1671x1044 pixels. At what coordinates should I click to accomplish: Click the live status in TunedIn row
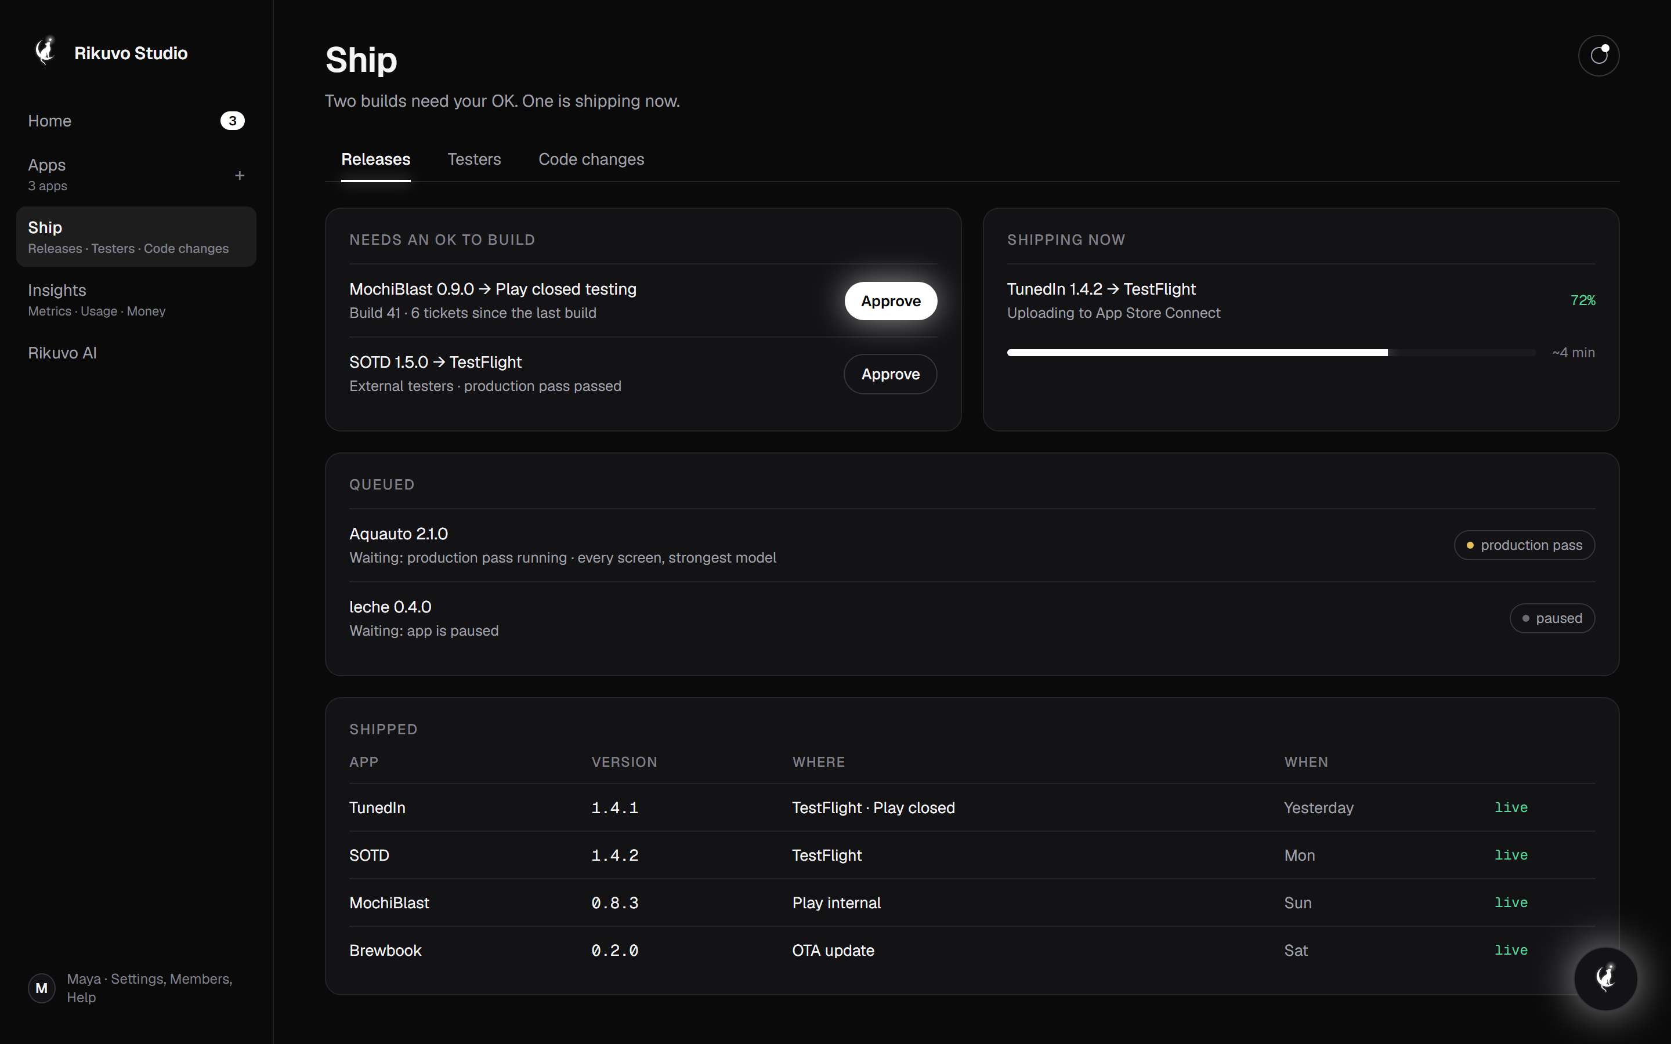tap(1511, 808)
